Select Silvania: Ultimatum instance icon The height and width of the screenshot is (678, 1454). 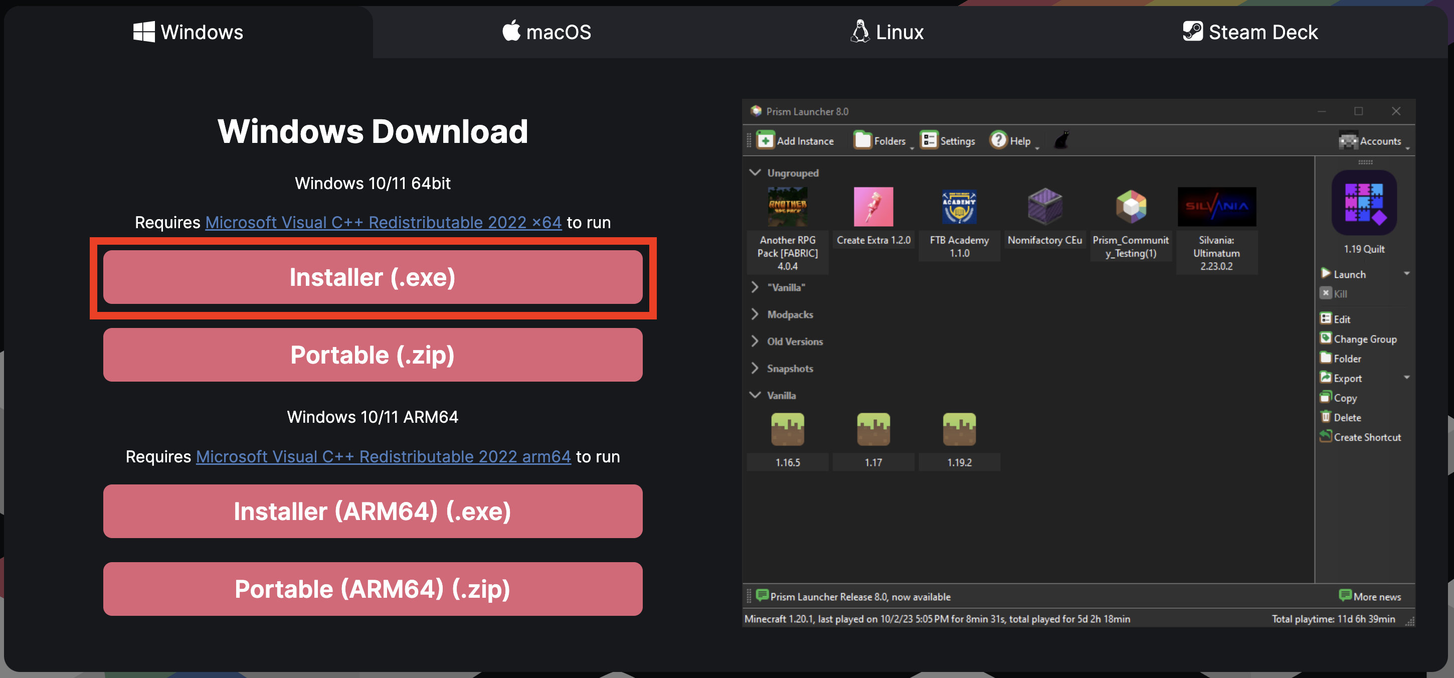1216,207
